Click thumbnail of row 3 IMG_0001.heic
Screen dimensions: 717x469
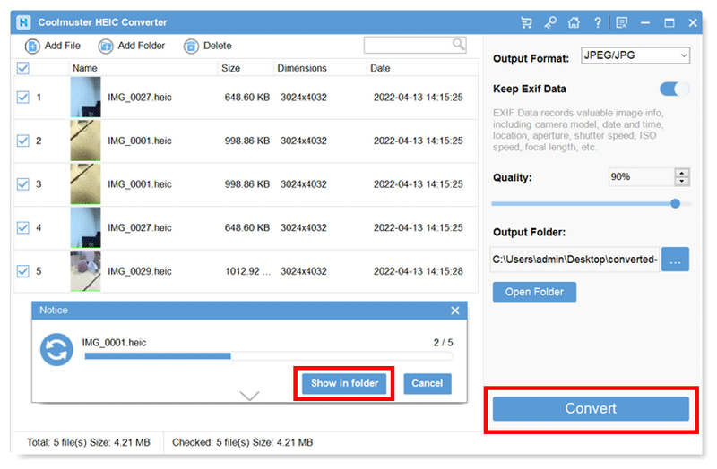[85, 184]
